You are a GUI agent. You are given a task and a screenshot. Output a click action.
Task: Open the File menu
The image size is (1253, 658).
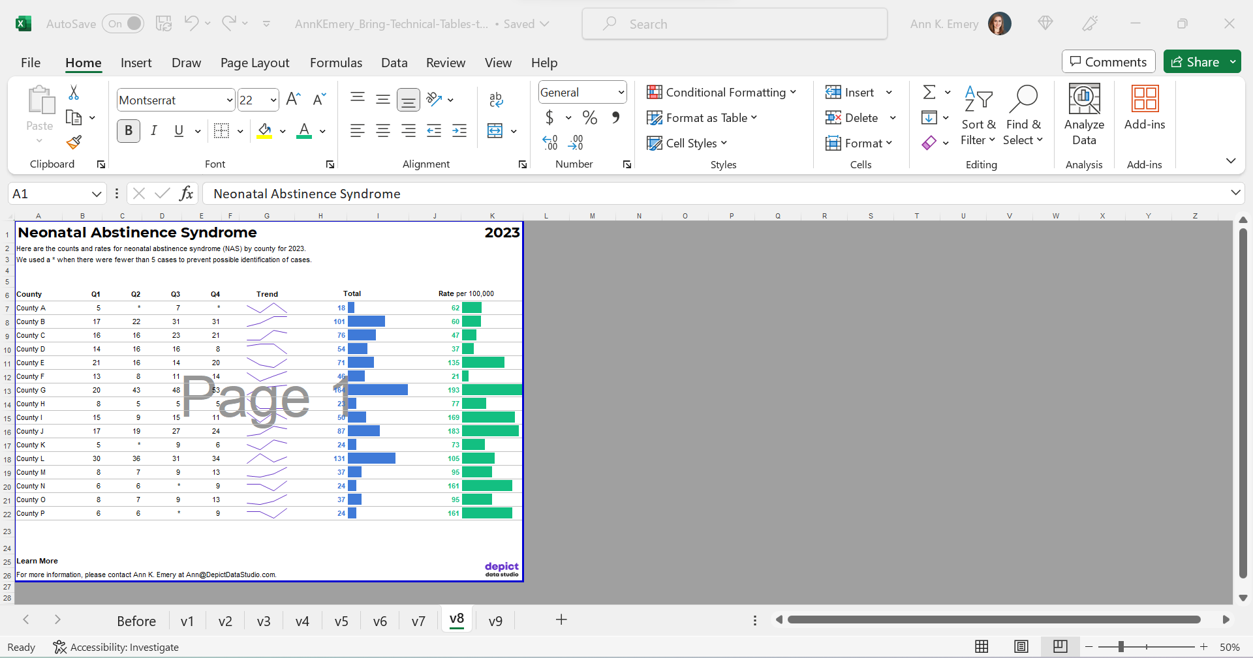tap(31, 63)
